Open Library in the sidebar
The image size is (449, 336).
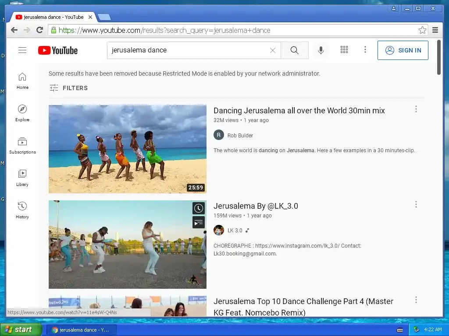point(22,178)
